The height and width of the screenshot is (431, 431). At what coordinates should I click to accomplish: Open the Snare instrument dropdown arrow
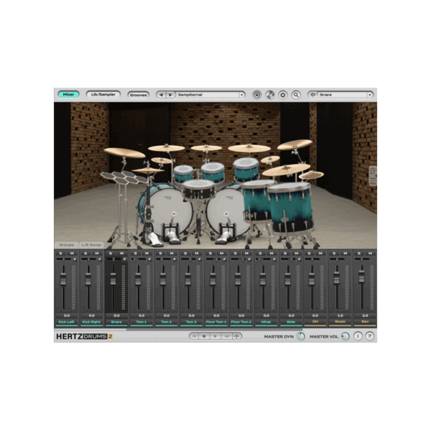pos(370,95)
